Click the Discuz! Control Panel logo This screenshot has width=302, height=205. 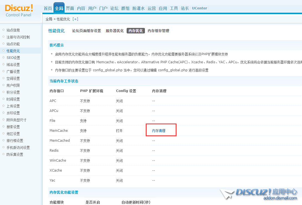pos(19,10)
